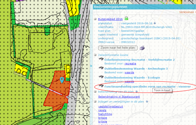
Task: Collapse the Buitengebied 2016 plan section
Action: pyautogui.click(x=95, y=19)
